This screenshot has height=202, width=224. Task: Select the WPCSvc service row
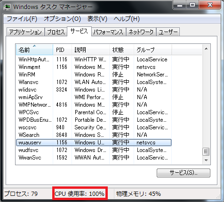coord(94,112)
